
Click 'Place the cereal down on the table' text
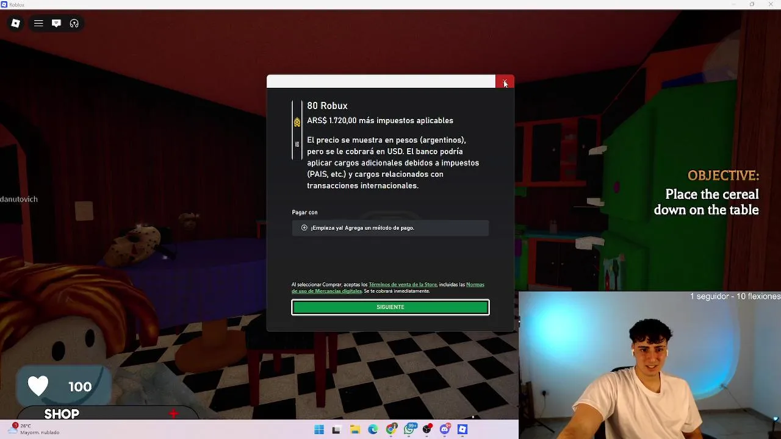coord(707,202)
